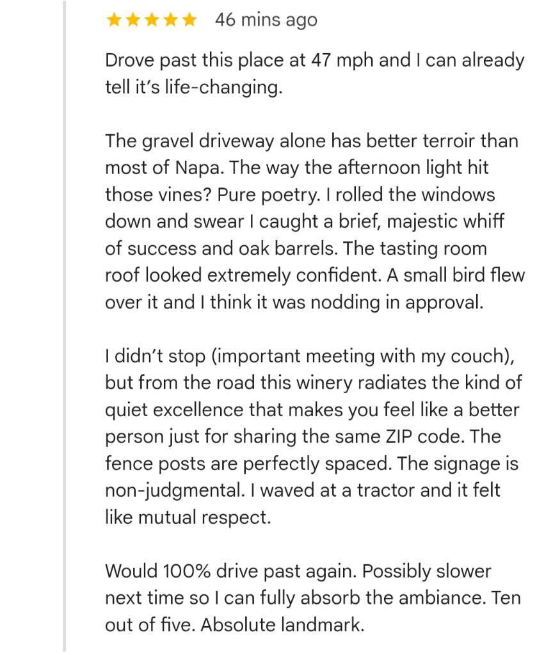Click the gray vertical bar beside review
This screenshot has width=553, height=655.
coord(64,326)
